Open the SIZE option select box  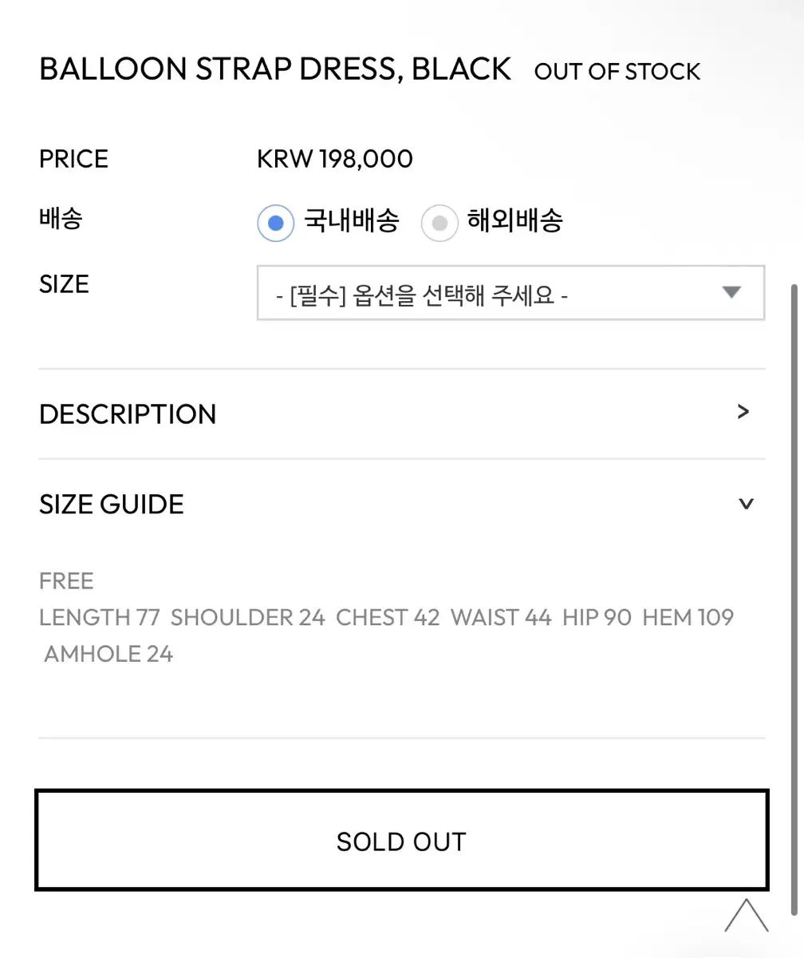[x=510, y=293]
